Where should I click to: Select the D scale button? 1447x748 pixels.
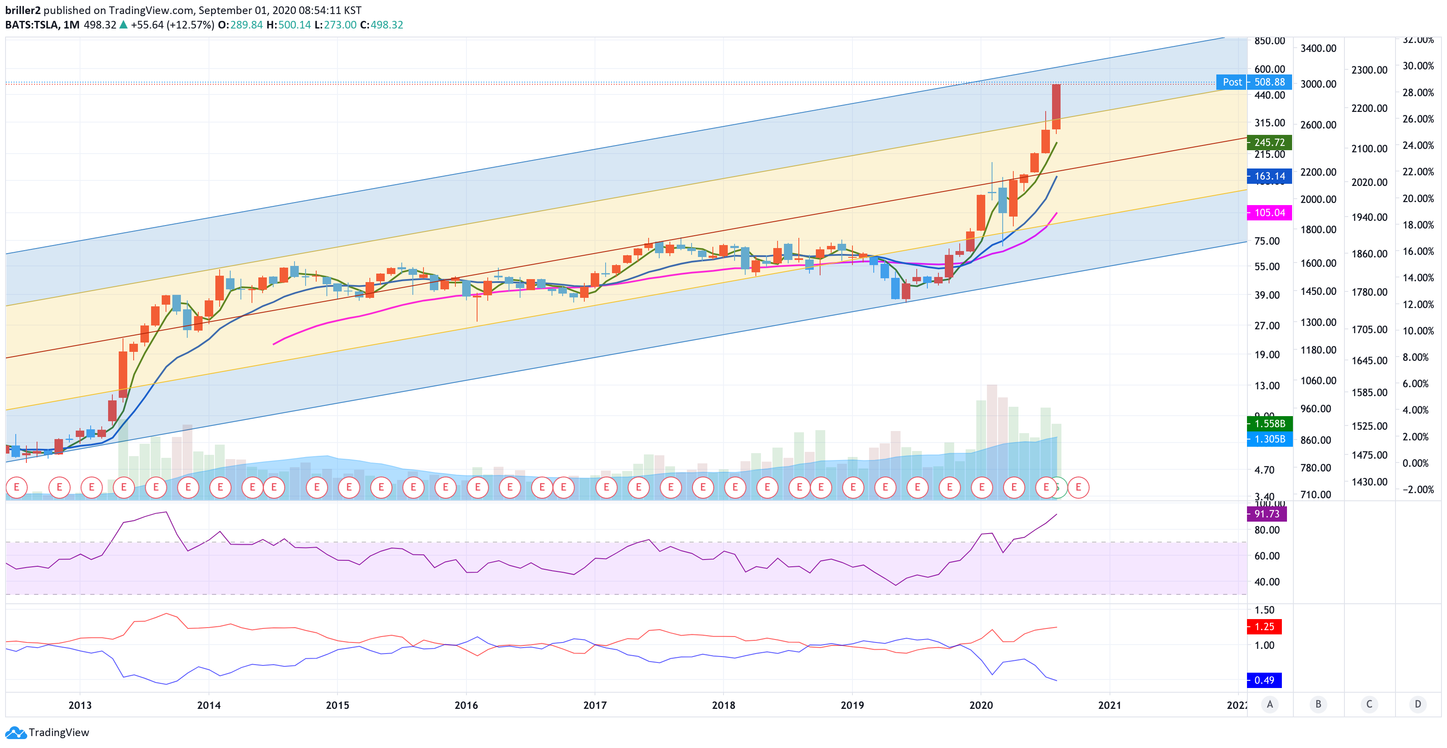tap(1418, 704)
